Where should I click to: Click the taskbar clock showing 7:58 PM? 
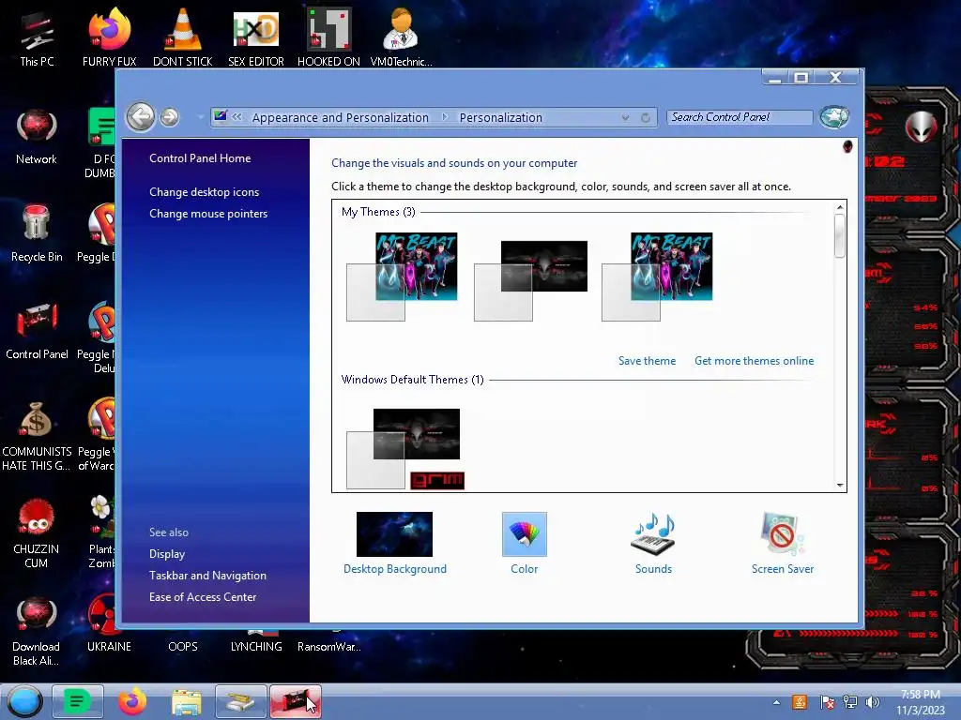point(920,702)
